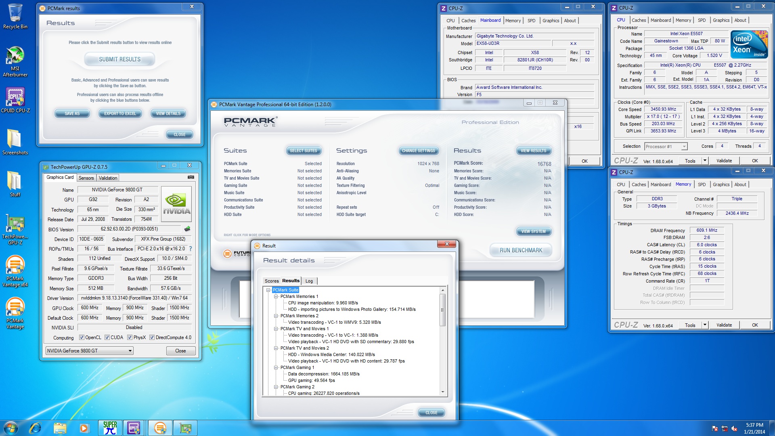775x436 pixels.
Task: Click the Action Center flag tray icon
Action: pos(715,428)
